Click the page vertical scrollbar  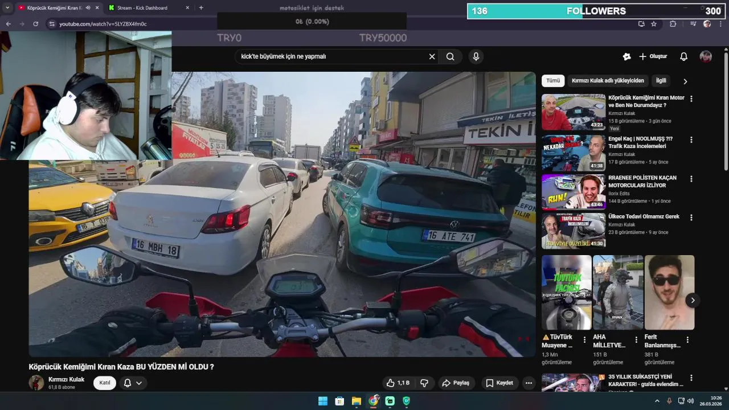(x=726, y=111)
